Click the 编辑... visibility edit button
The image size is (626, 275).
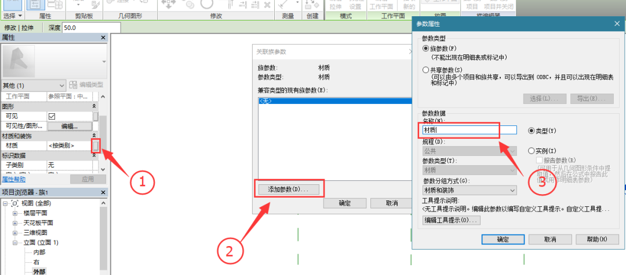(70, 126)
